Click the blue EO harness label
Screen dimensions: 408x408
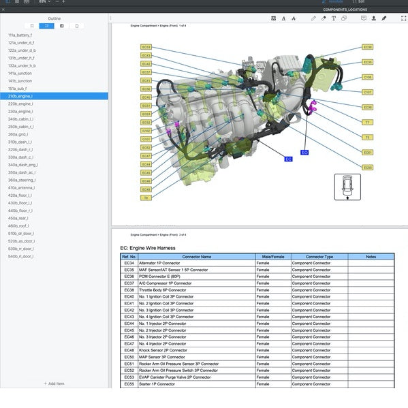click(x=304, y=153)
